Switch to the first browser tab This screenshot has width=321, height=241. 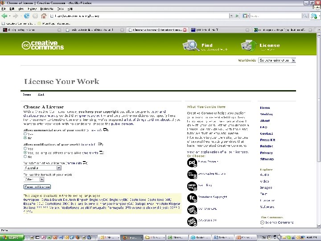(x=32, y=30)
